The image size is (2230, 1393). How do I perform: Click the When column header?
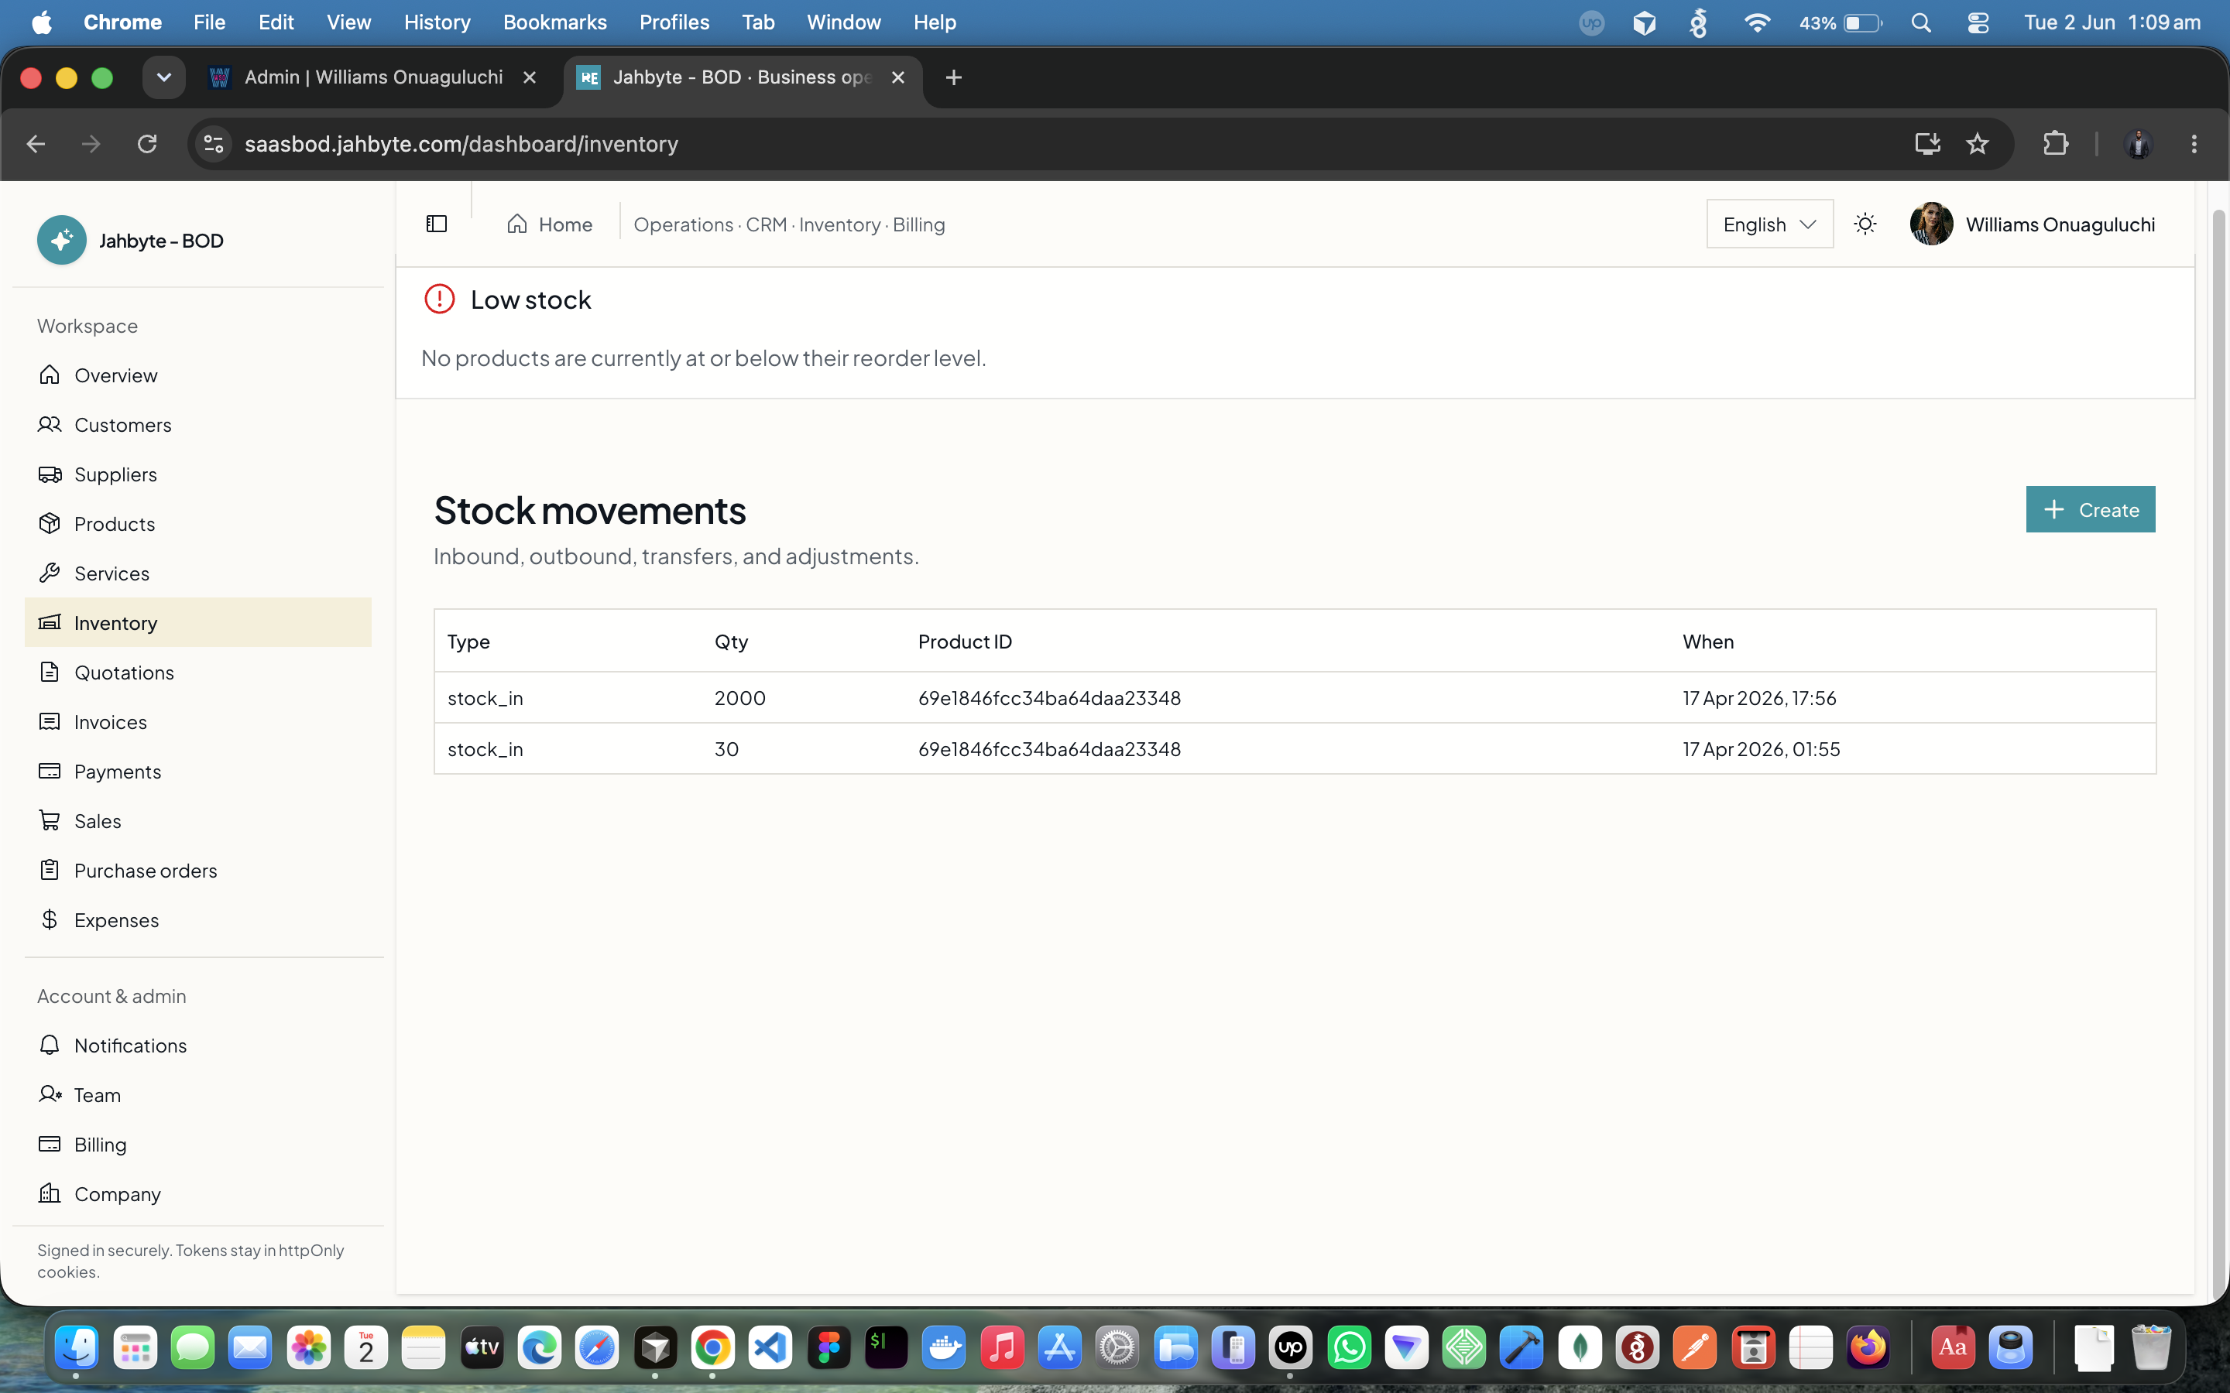click(x=1707, y=642)
